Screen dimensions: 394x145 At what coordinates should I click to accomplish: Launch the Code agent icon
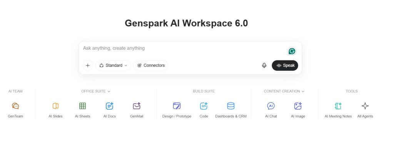pyautogui.click(x=204, y=106)
